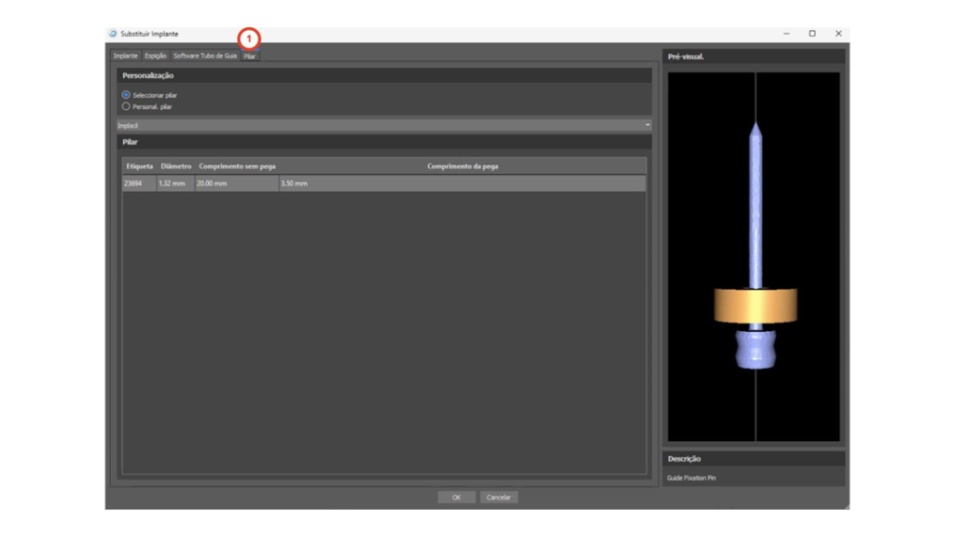Screen dimensions: 955x537
Task: Click the 3D fixation pin preview
Action: [754, 256]
